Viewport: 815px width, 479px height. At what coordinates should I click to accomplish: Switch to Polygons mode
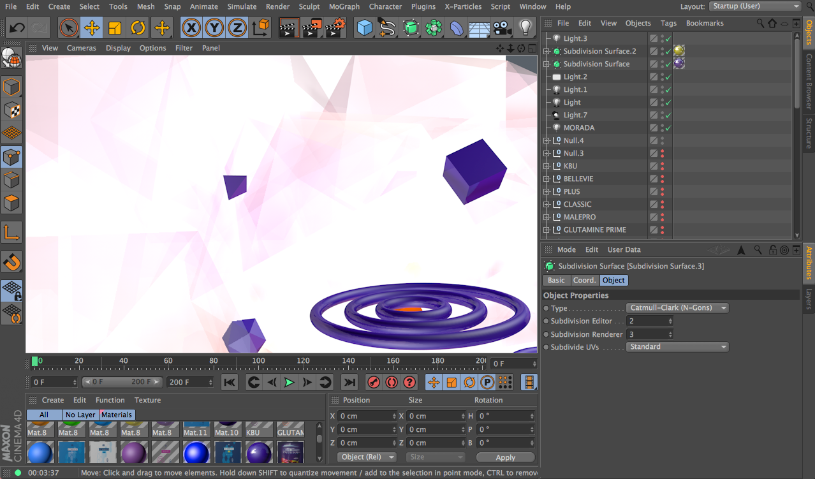[x=12, y=203]
